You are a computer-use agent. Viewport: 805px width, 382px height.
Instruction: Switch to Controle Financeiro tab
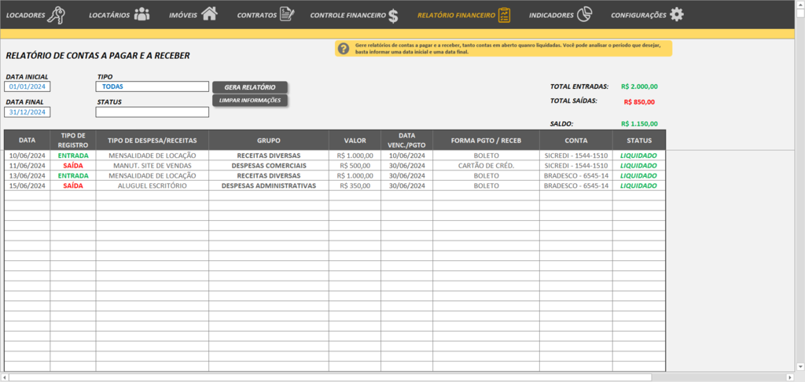[x=348, y=16]
